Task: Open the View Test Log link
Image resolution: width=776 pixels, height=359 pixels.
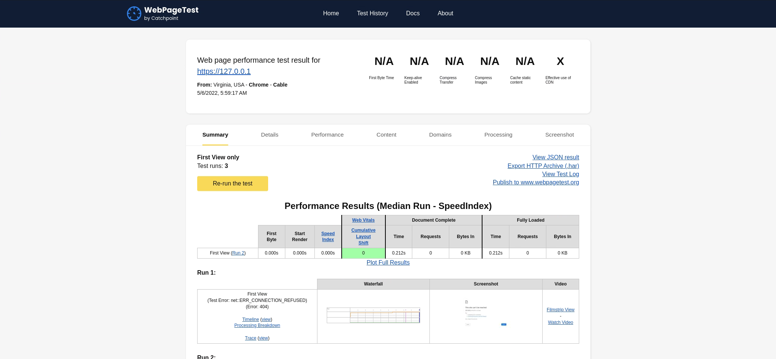Action: pyautogui.click(x=561, y=174)
